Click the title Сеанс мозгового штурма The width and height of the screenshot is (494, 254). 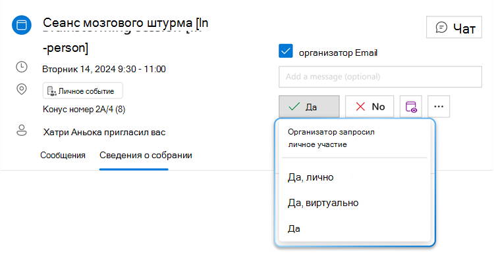117,22
